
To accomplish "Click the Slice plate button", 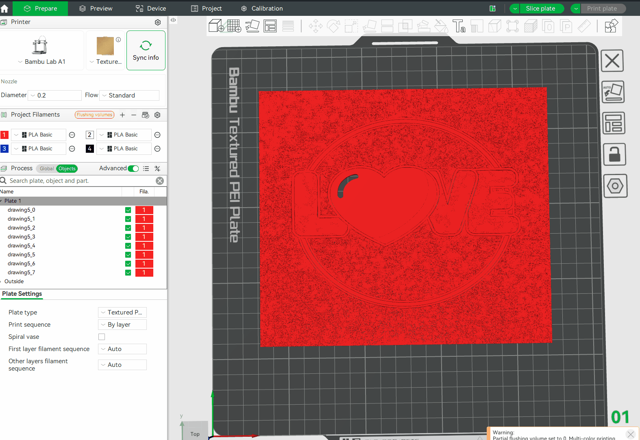I will pyautogui.click(x=540, y=9).
